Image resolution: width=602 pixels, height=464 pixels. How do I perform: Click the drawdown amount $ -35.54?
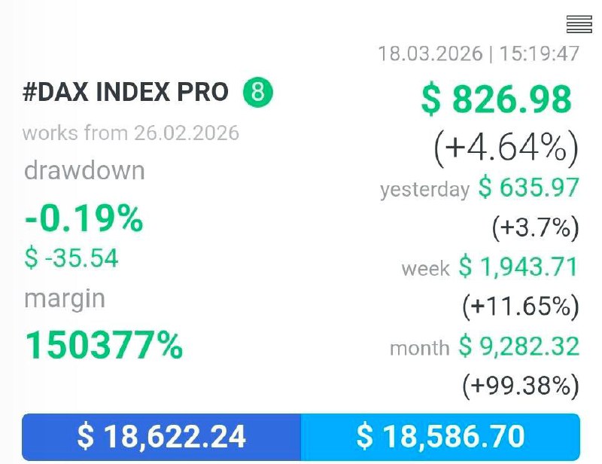click(x=71, y=258)
